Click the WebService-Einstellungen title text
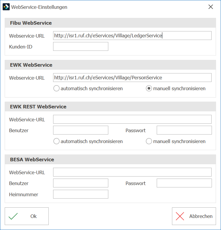Screen dimensions: 221x230 click(39, 7)
